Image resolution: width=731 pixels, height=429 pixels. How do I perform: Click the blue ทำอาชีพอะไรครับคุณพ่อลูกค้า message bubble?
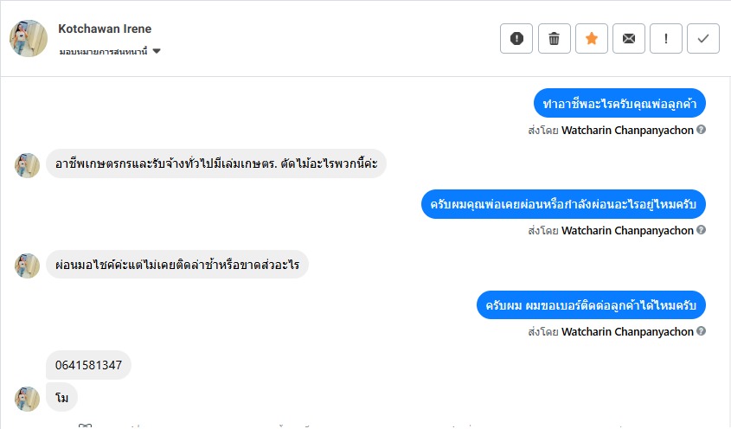tap(619, 104)
